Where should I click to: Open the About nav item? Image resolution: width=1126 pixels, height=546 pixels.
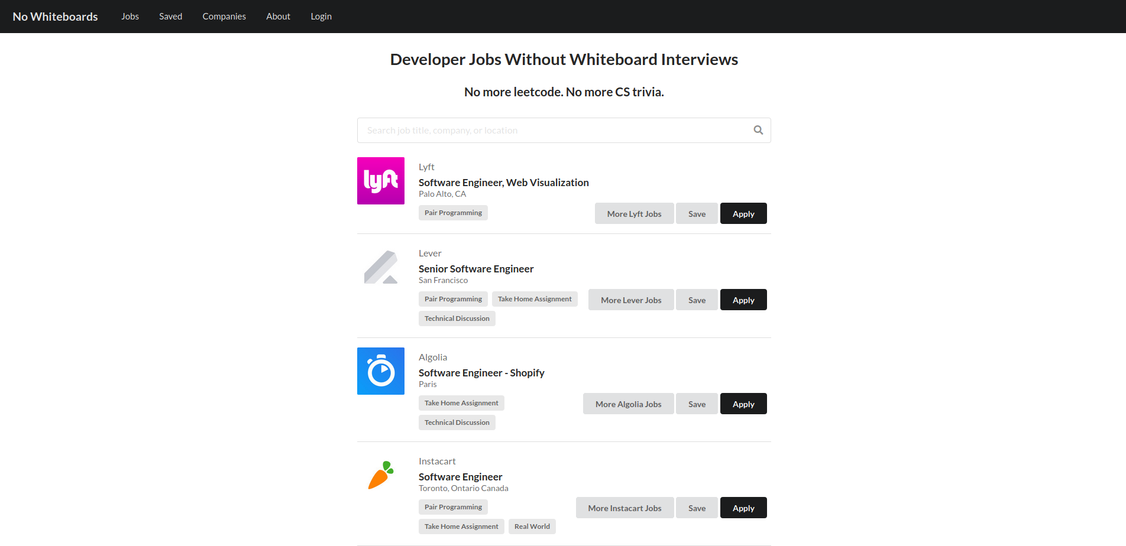[x=278, y=17]
